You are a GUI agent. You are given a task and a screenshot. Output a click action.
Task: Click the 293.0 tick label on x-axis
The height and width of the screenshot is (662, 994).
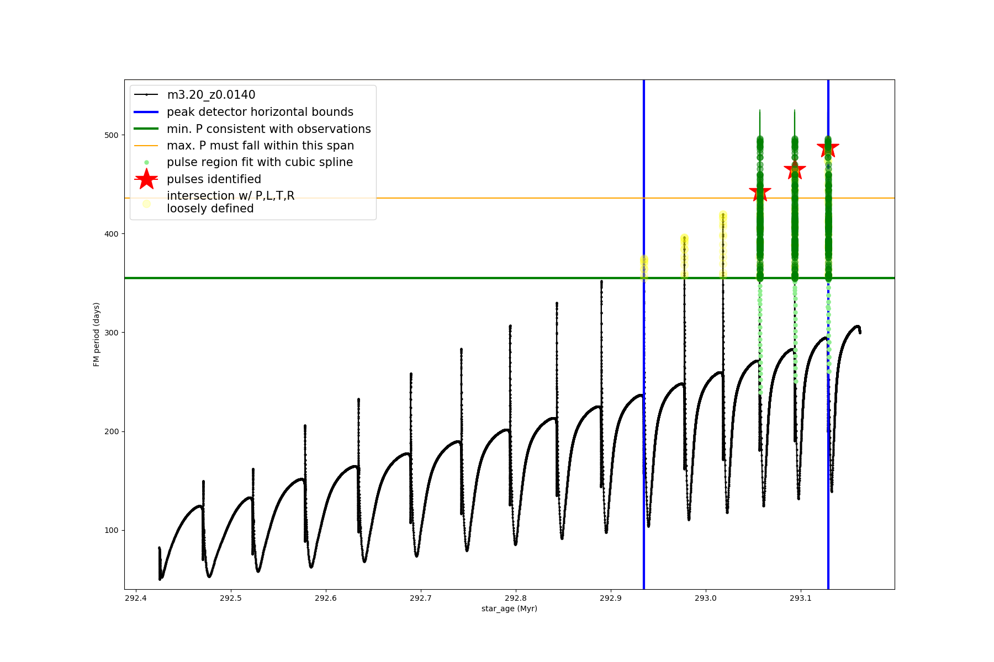pos(705,598)
